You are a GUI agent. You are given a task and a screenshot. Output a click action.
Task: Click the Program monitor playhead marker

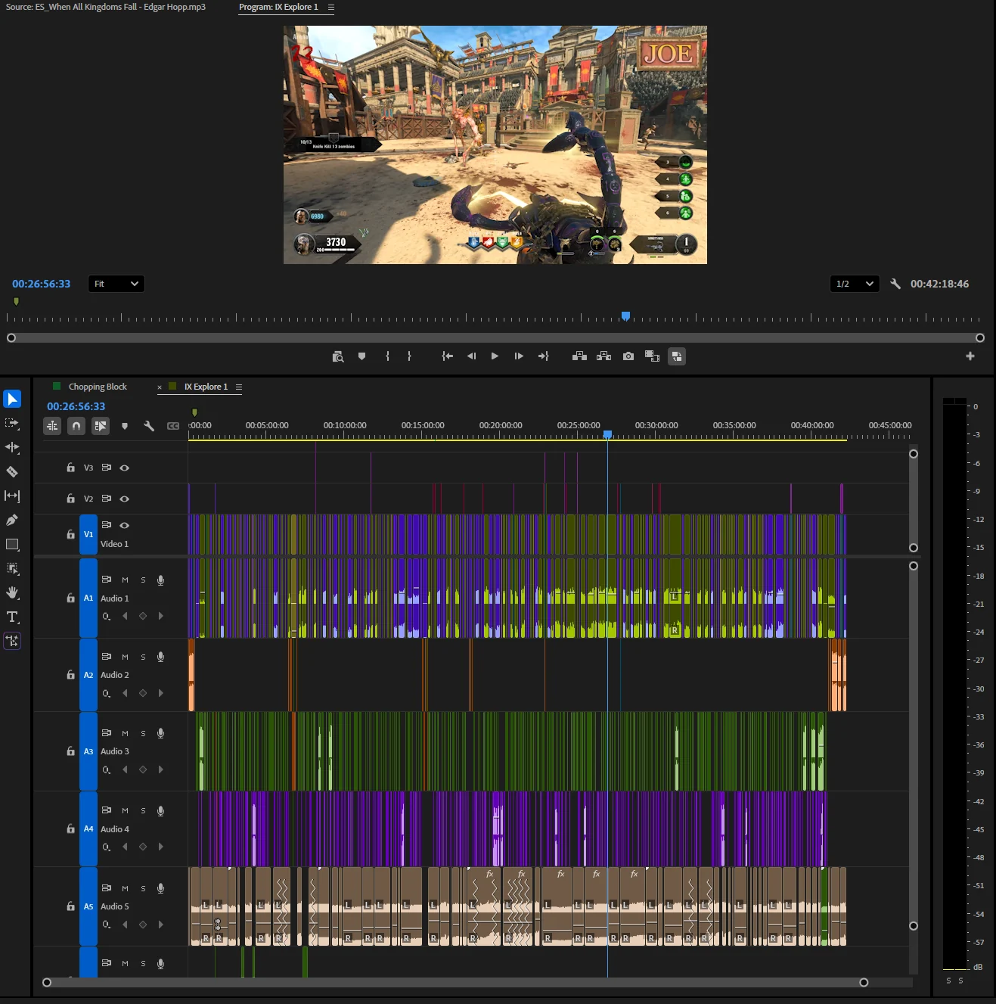pyautogui.click(x=625, y=315)
